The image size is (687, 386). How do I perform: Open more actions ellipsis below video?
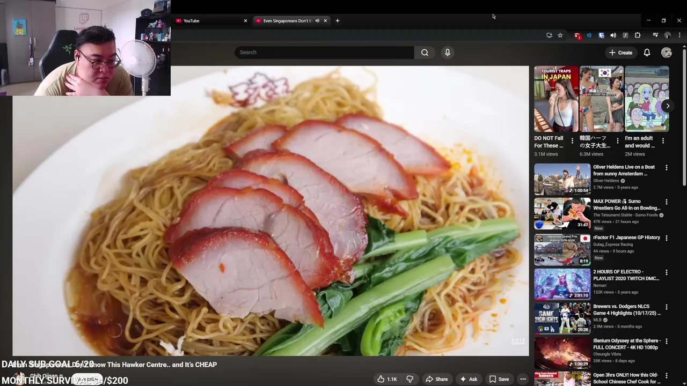pyautogui.click(x=523, y=379)
